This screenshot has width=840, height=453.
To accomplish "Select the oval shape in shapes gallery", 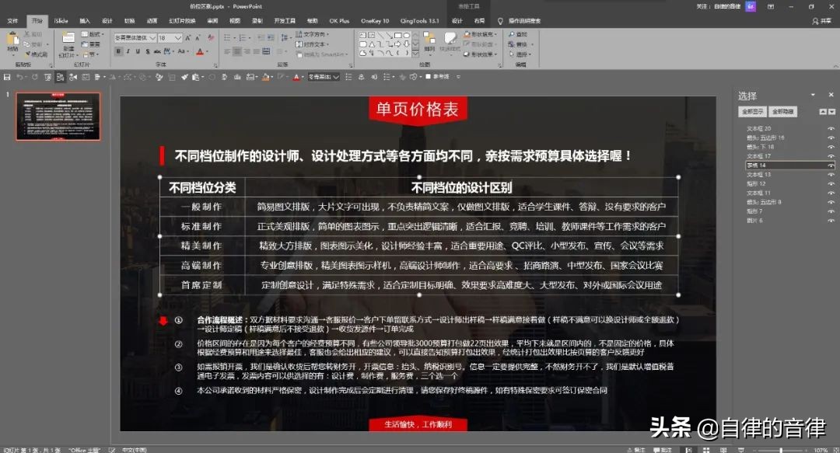I will (x=407, y=35).
